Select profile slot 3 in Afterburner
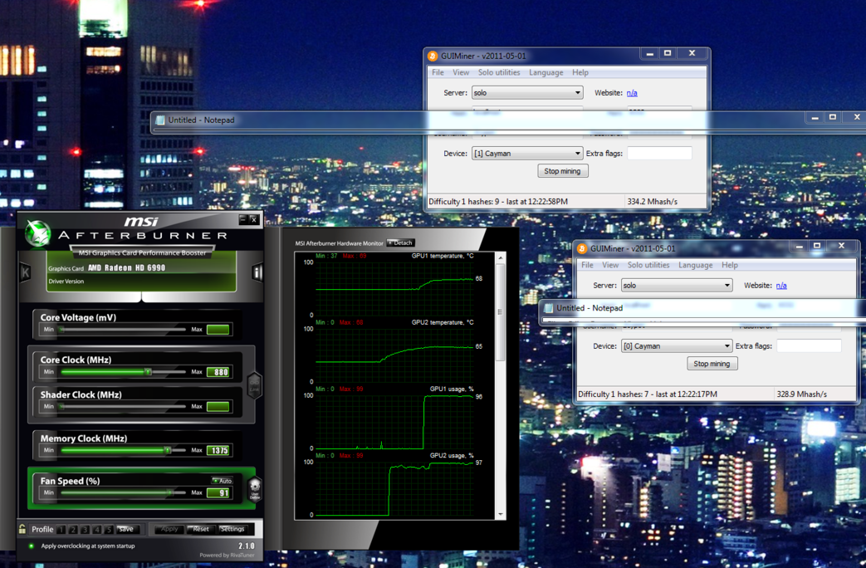 click(85, 529)
